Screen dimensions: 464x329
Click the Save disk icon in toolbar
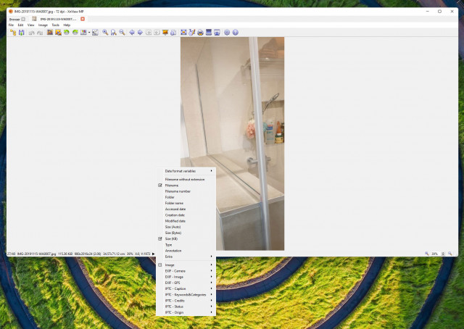21,33
